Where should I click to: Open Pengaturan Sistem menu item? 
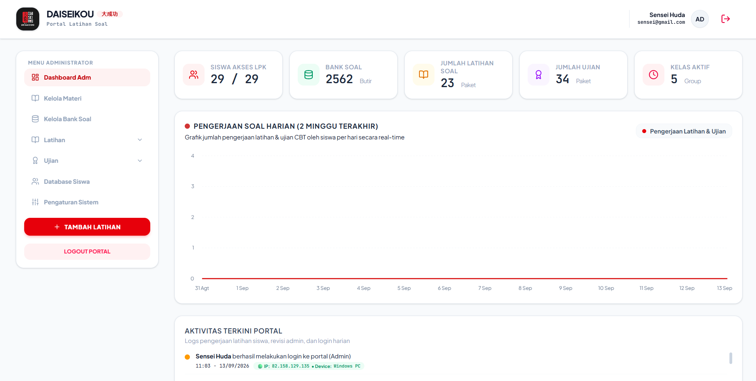click(87, 202)
